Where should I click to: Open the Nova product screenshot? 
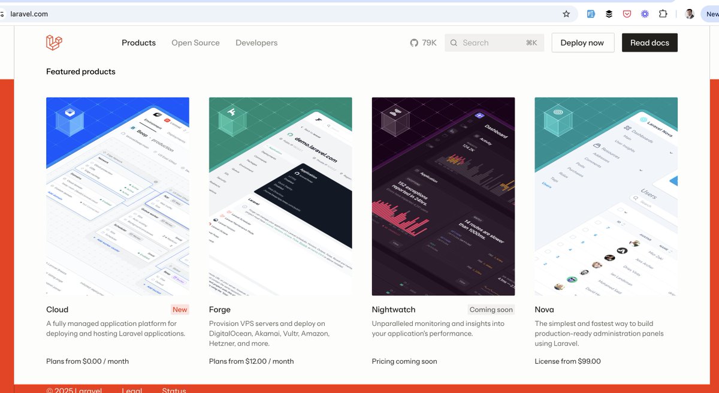click(606, 196)
